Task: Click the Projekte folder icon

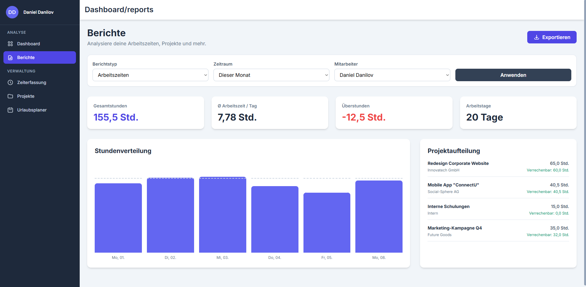Action: coord(10,96)
